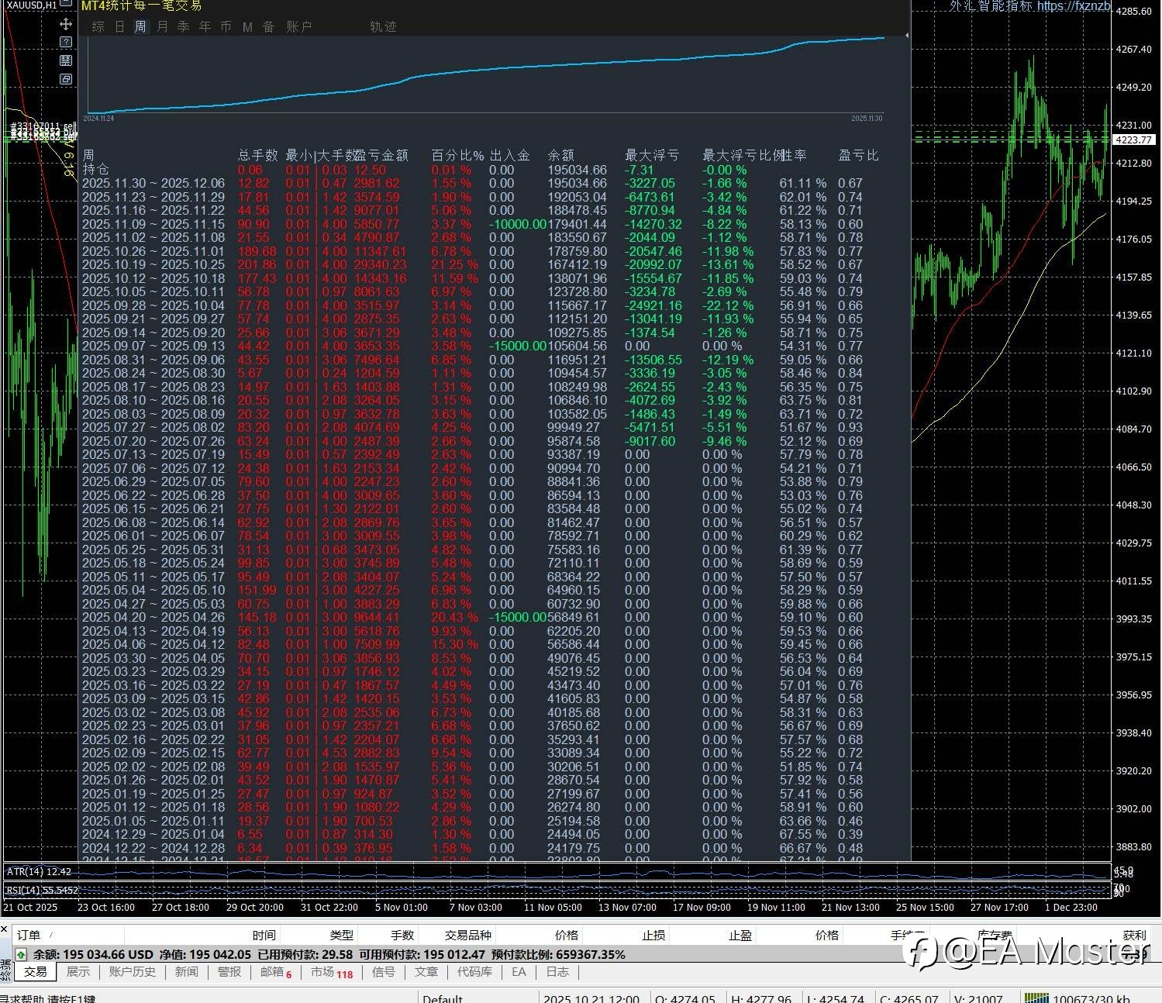Click the RSI(14) indicator label
The height and width of the screenshot is (1003, 1162).
click(x=43, y=891)
